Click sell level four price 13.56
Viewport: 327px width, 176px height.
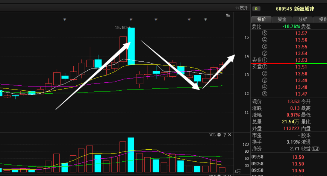301,40
